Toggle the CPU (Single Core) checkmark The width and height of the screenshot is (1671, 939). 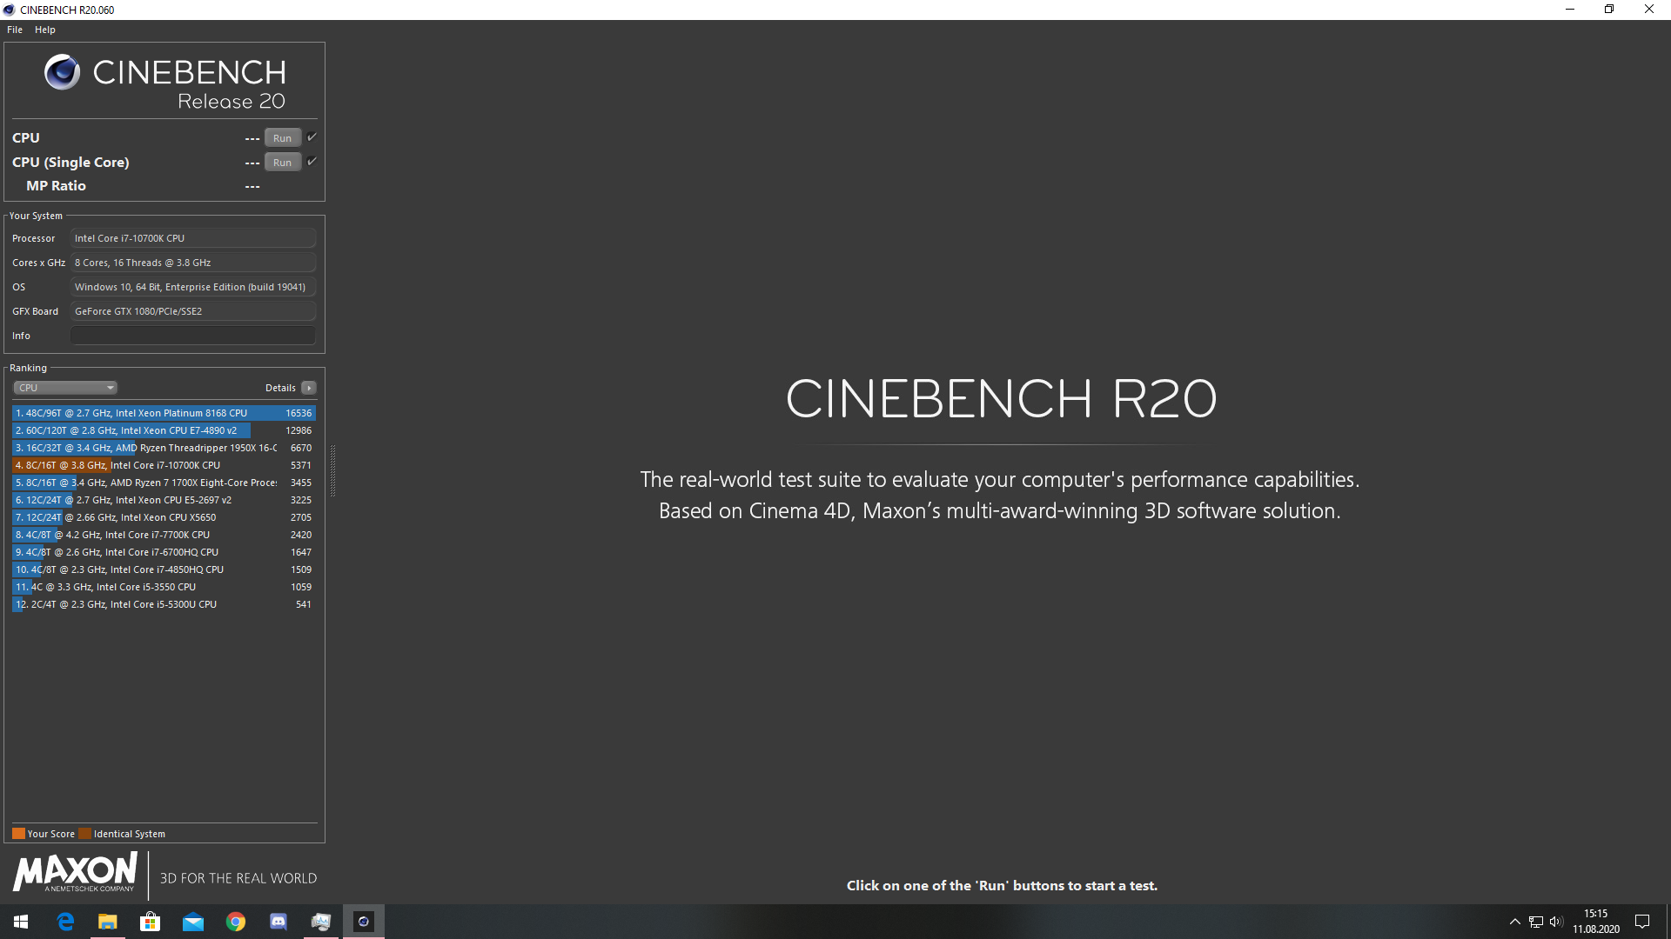pos(312,162)
